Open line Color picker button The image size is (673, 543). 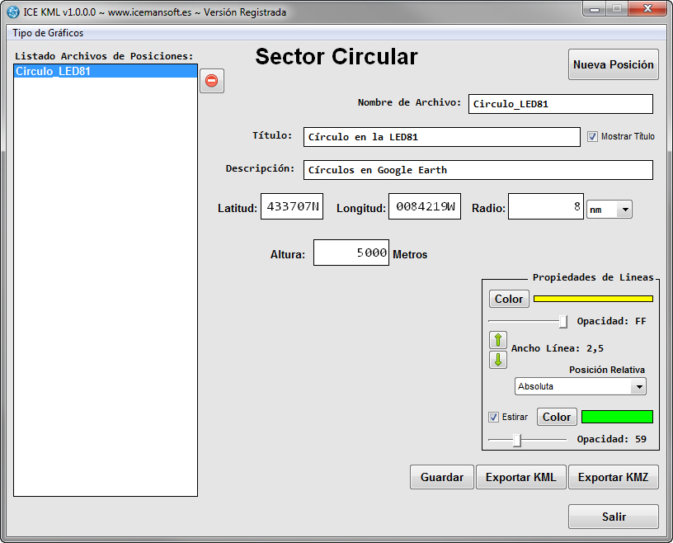[x=509, y=299]
